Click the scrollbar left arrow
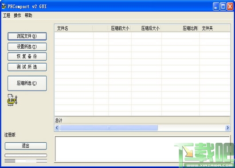Image resolution: width=235 pixels, height=168 pixels. pyautogui.click(x=57, y=128)
